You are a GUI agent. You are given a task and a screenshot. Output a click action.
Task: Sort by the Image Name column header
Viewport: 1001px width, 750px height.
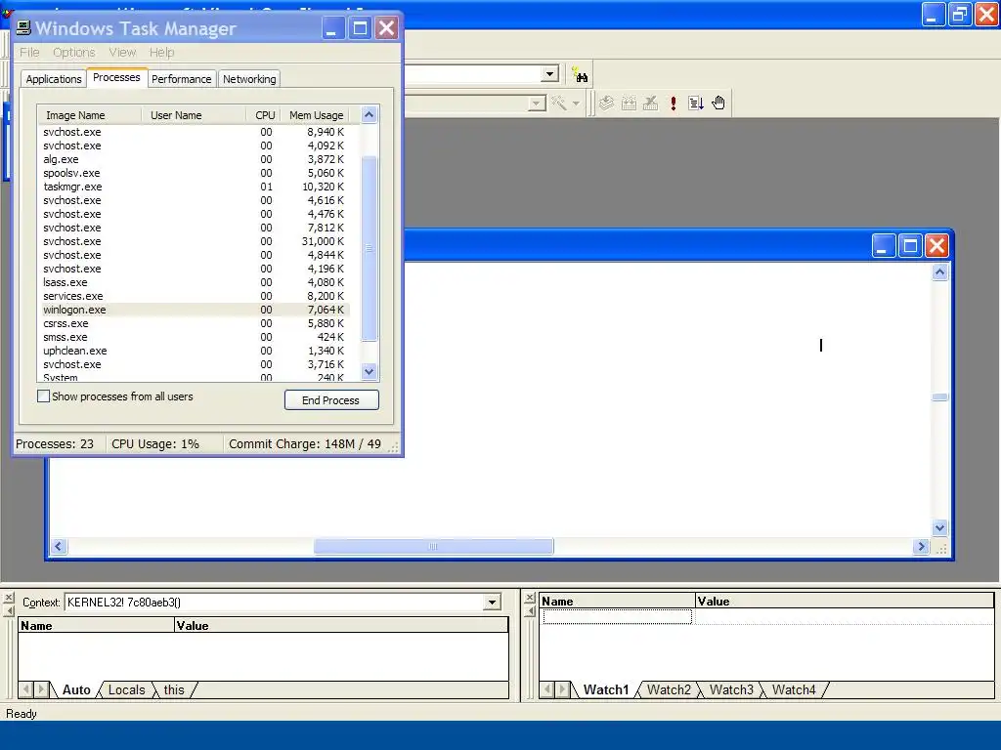[90, 115]
